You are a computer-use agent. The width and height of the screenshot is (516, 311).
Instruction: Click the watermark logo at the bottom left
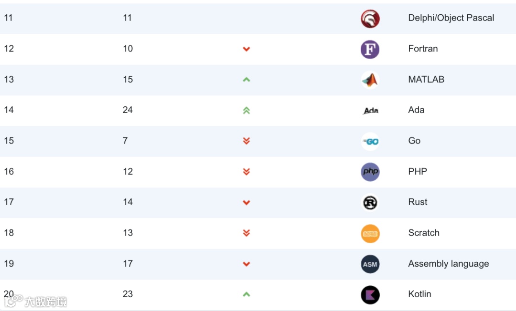(x=35, y=301)
